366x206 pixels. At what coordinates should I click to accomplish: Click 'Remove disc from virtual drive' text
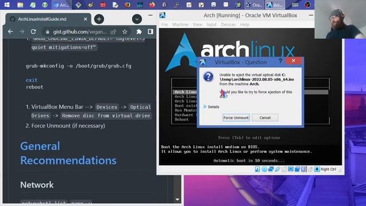tap(106, 116)
